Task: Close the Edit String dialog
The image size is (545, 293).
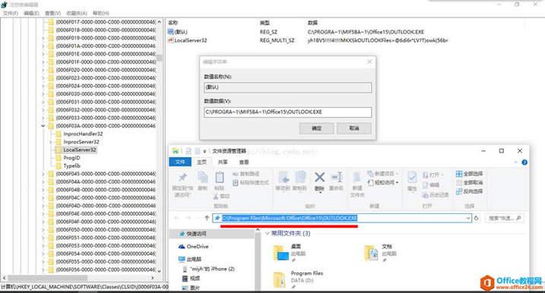Action: (369, 61)
